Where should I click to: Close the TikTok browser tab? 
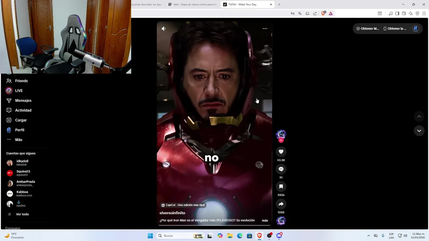pyautogui.click(x=271, y=4)
